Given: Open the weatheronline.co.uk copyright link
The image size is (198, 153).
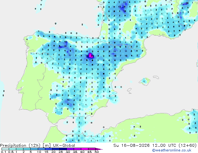Looking at the screenshot, I should click(172, 150).
